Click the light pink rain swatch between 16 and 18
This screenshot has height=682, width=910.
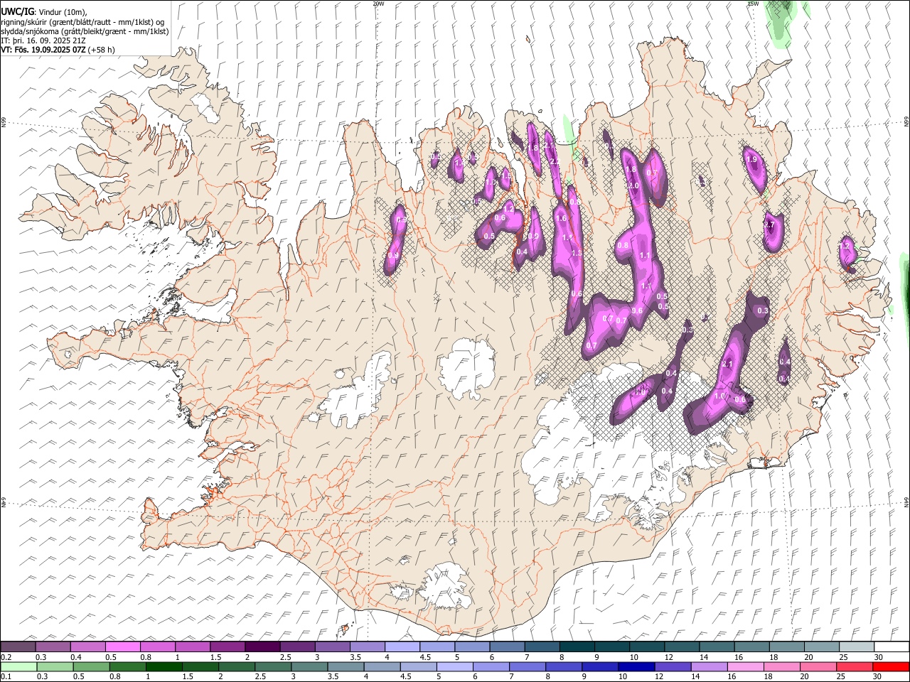(746, 666)
